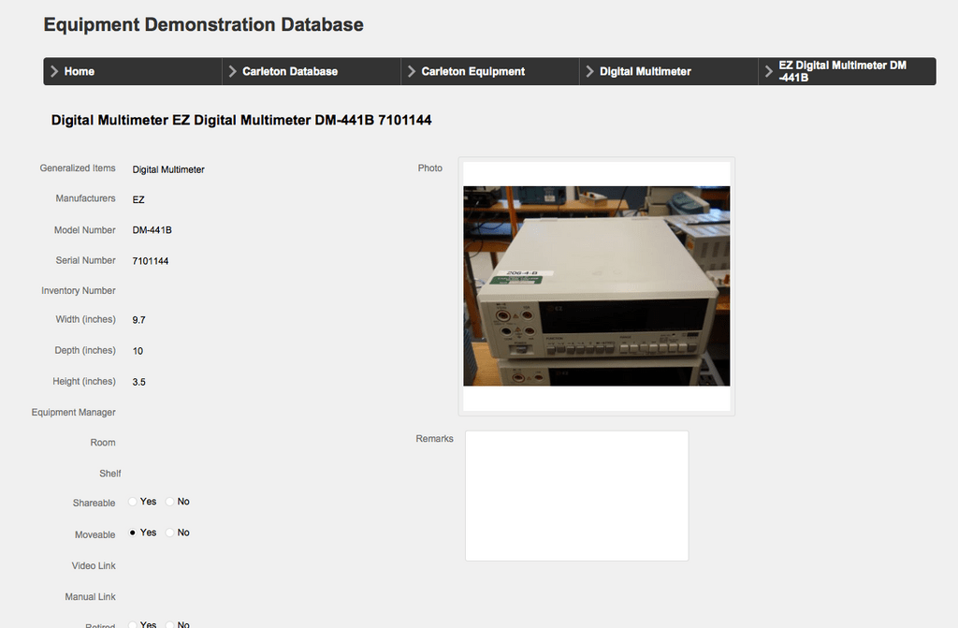Click the Digital Multimeter generalized item value
The width and height of the screenshot is (958, 628).
167,169
